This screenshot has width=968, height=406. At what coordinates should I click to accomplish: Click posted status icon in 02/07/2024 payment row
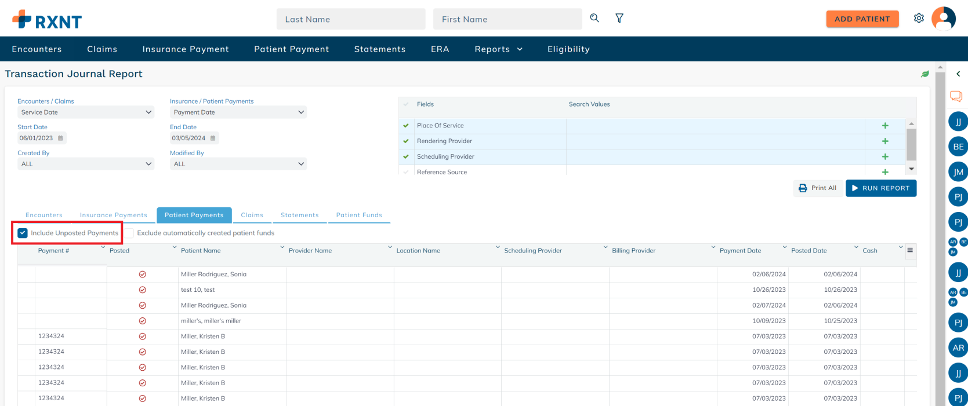pos(142,305)
